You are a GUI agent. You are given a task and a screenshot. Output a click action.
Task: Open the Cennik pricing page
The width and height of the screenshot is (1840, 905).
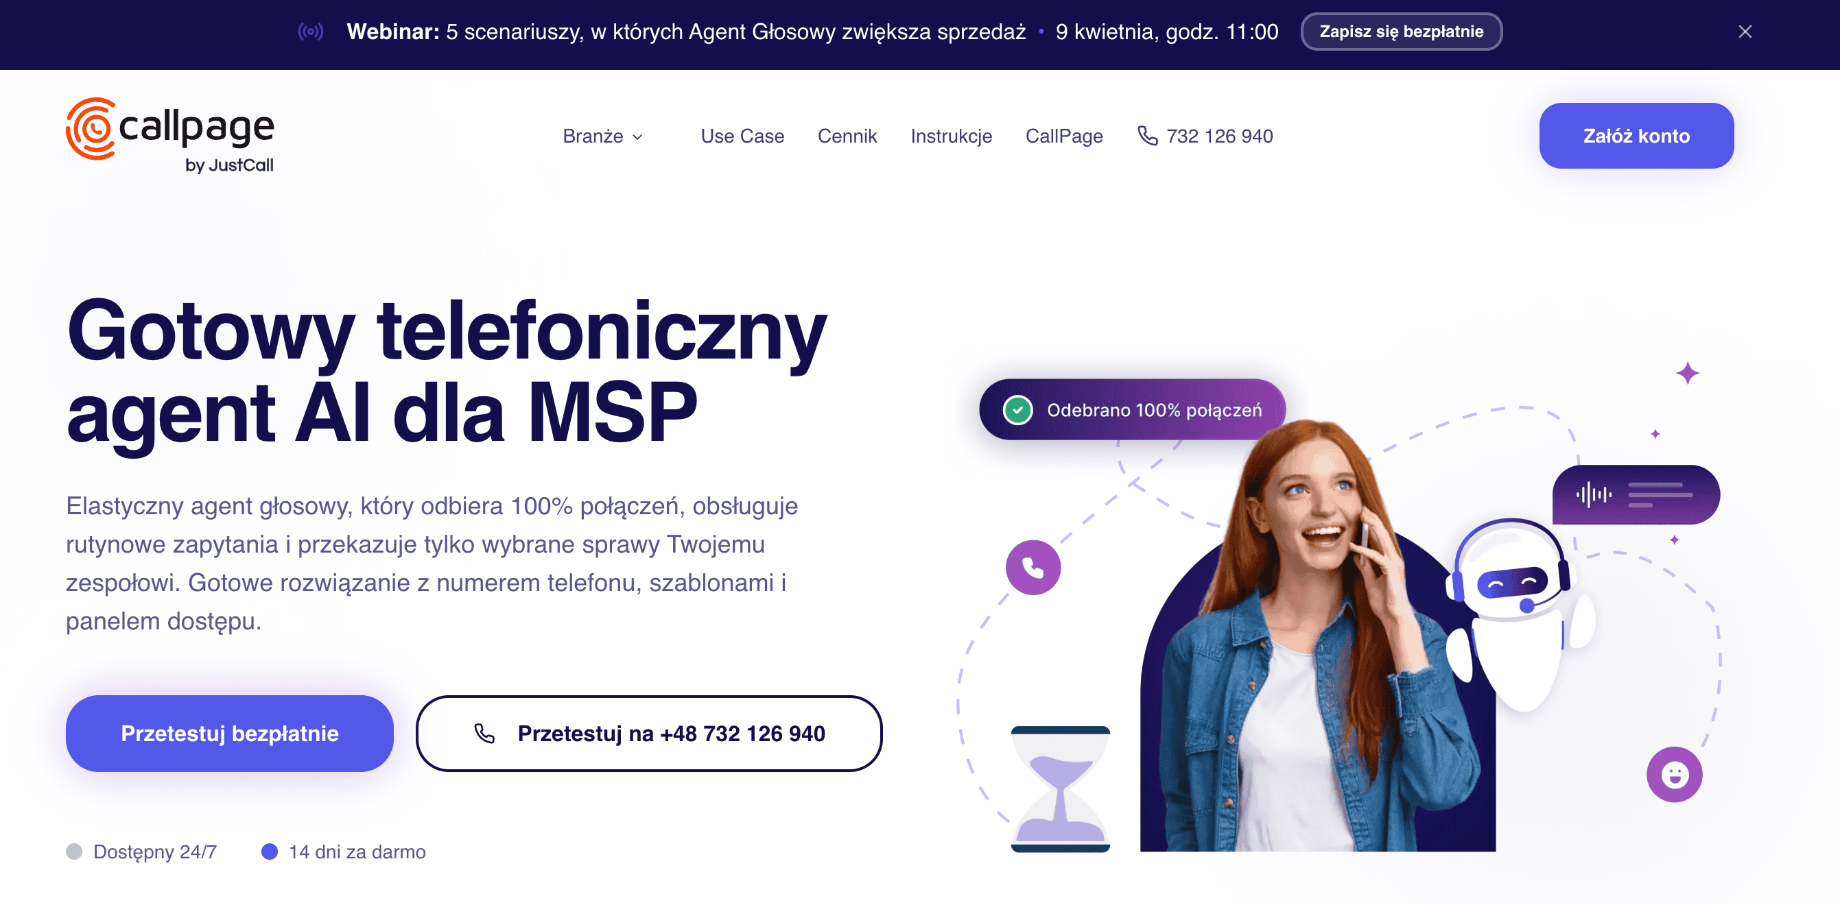(847, 136)
